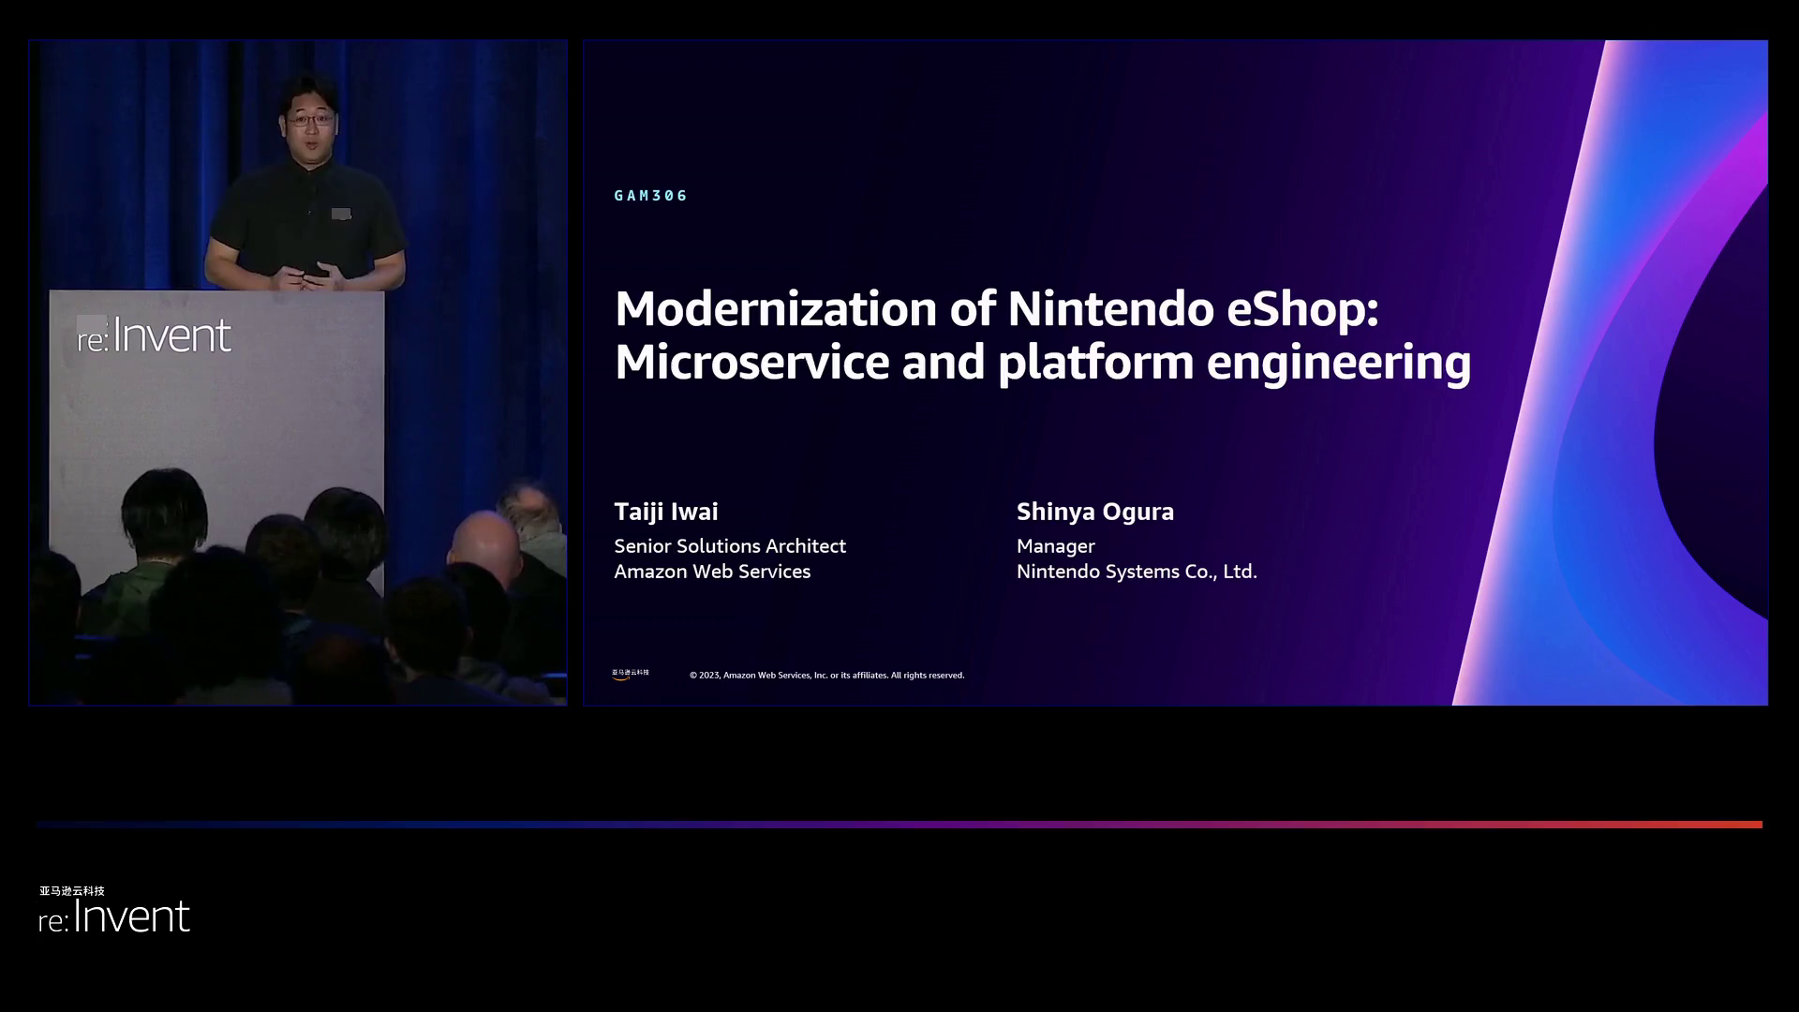
Task: Click the speaker's glasses
Action: point(310,119)
